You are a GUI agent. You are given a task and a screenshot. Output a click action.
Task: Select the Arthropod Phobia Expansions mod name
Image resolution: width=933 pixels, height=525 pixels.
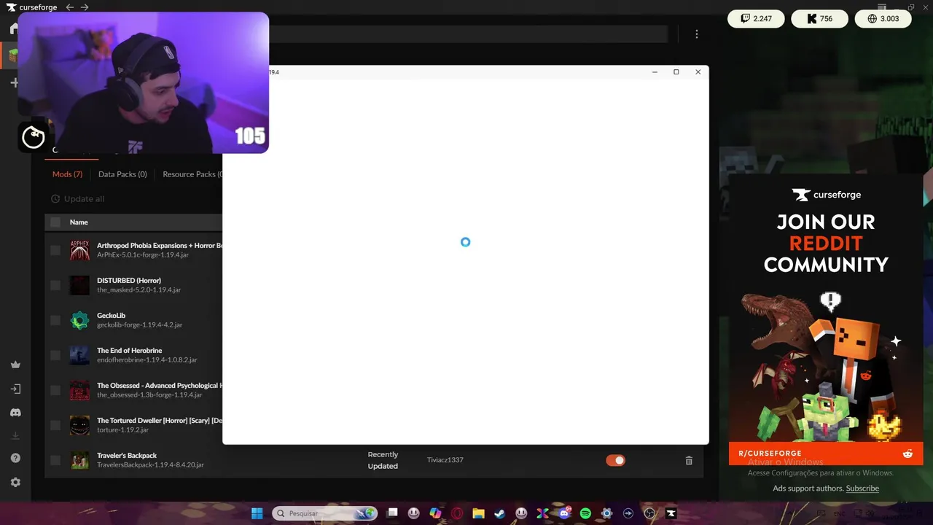tap(160, 246)
